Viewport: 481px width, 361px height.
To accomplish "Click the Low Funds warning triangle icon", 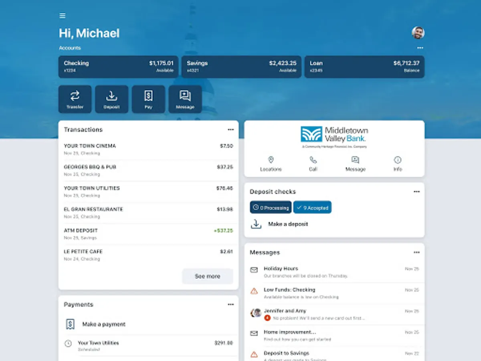I will tap(254, 291).
